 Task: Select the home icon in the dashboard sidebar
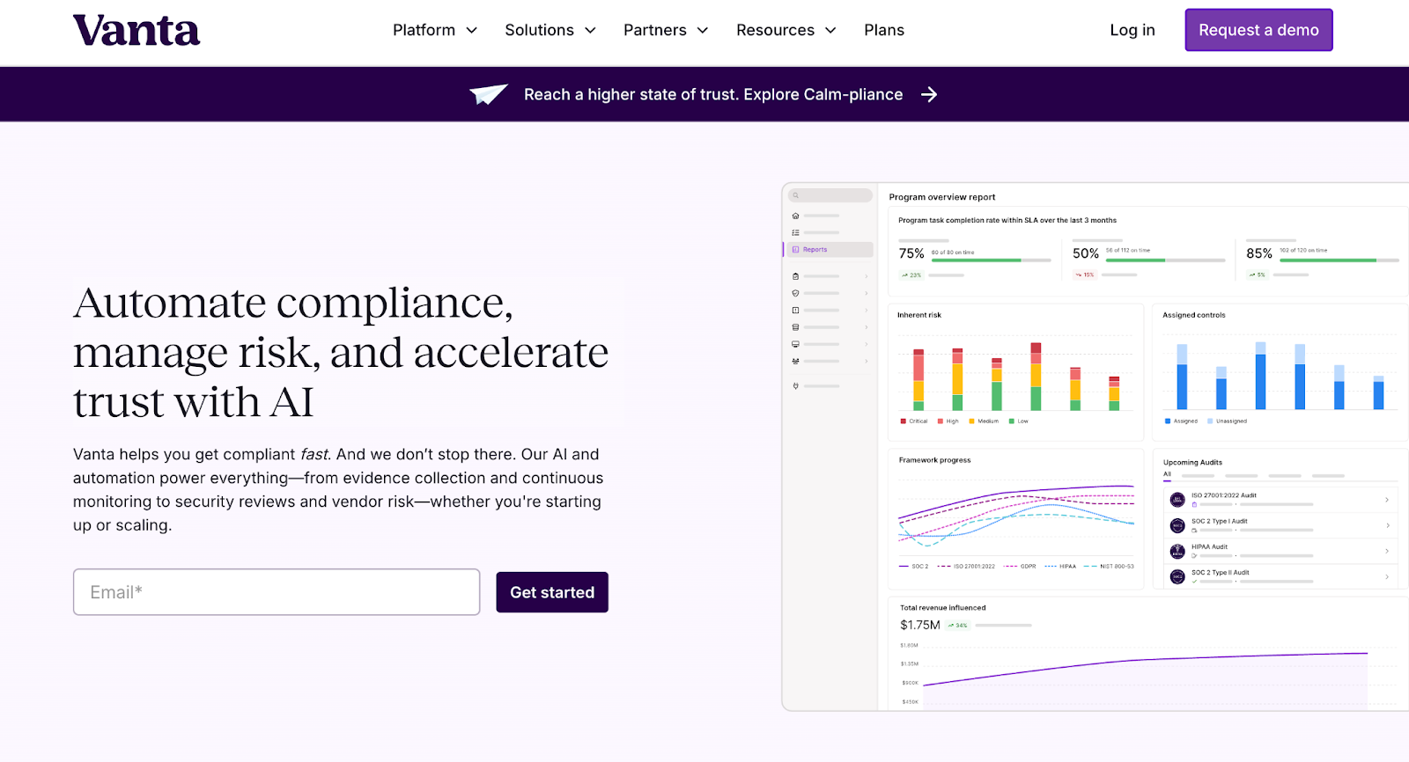pyautogui.click(x=795, y=216)
